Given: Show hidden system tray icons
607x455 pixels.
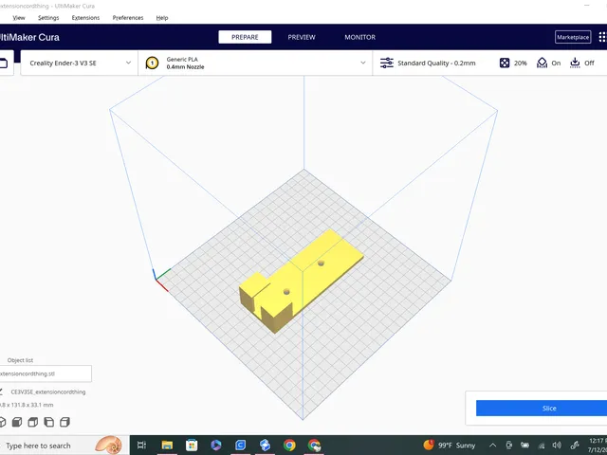Looking at the screenshot, I should (x=492, y=446).
